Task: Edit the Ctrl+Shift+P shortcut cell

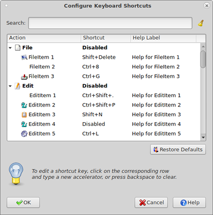Action: [x=99, y=105]
